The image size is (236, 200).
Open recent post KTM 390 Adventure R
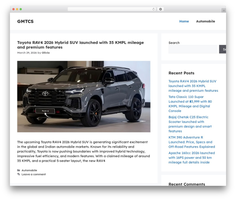point(192,142)
